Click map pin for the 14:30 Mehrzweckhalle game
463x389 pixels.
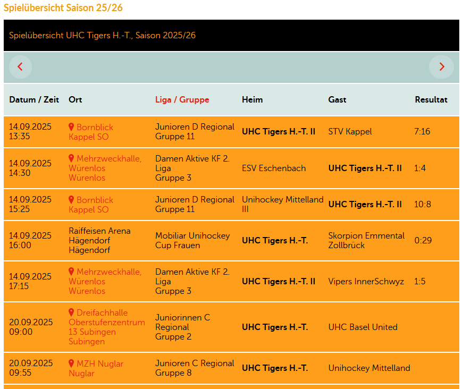(x=71, y=159)
